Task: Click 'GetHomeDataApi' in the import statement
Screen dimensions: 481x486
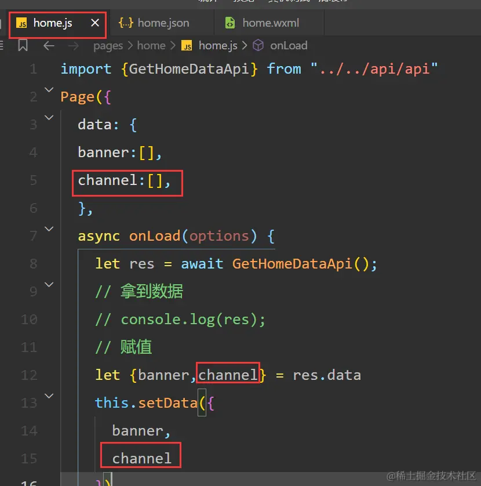Action: (x=188, y=69)
